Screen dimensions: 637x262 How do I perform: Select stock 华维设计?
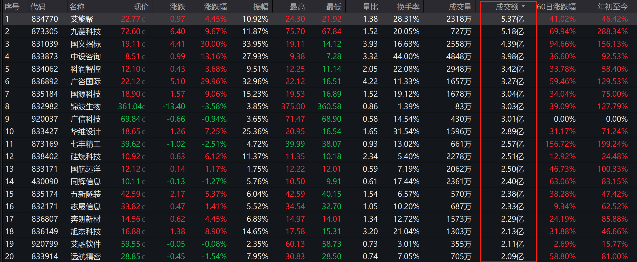[x=85, y=132]
